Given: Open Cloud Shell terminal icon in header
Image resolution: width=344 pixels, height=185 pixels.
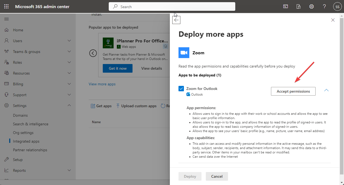Looking at the screenshot, I should (x=286, y=6).
